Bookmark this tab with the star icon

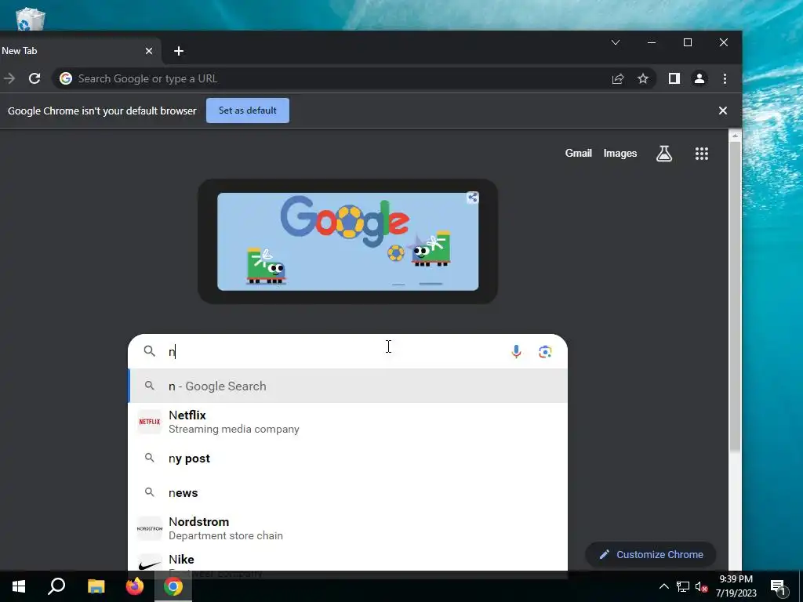point(643,79)
